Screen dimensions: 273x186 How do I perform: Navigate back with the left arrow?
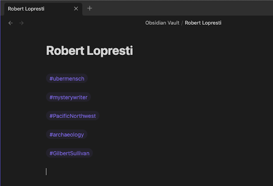(11, 23)
